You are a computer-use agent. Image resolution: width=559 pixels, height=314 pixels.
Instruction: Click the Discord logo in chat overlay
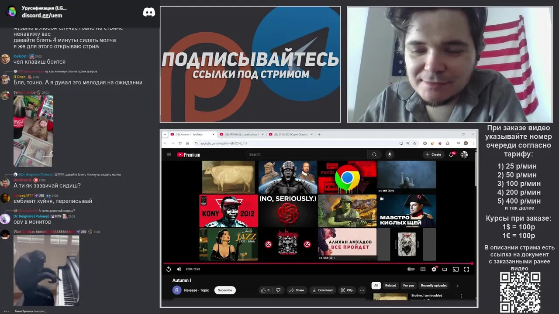coord(149,12)
